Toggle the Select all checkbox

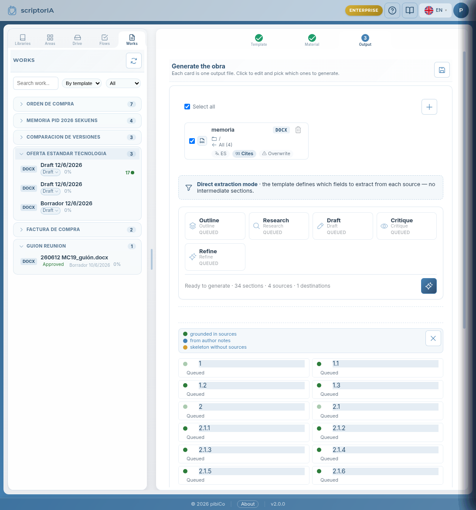pos(187,107)
